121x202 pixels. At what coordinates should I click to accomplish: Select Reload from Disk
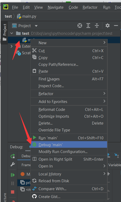[69, 181]
